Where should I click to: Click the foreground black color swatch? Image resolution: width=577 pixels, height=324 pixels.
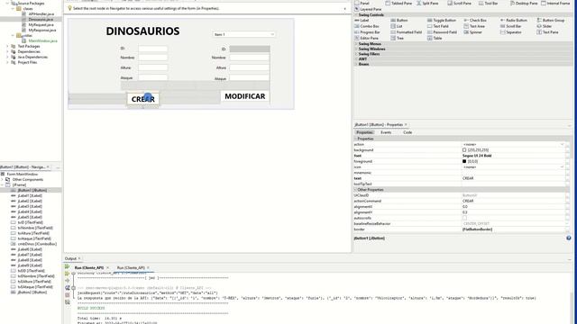[x=464, y=161]
